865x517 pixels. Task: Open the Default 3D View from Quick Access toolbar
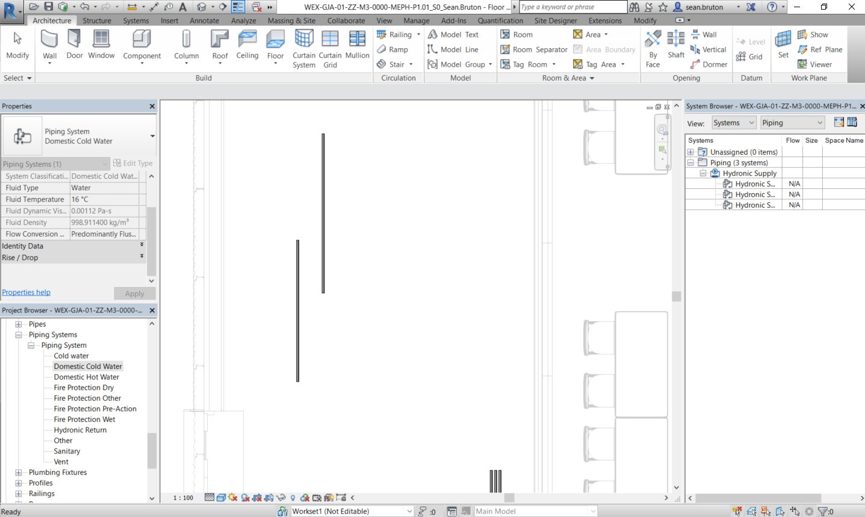click(x=200, y=7)
